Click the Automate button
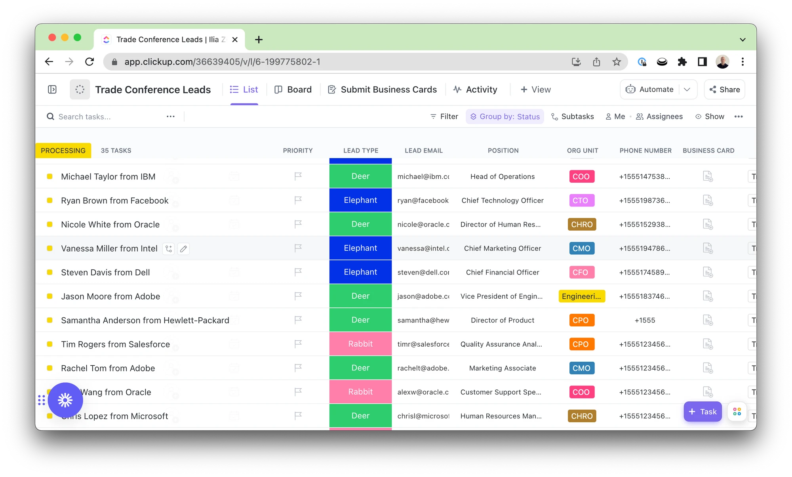Screen dimensions: 792x477 [x=650, y=90]
